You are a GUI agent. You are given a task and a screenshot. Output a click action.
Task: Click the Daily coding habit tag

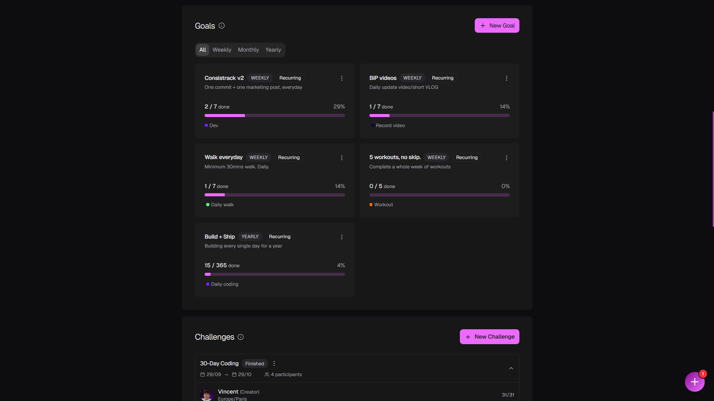[x=222, y=284]
